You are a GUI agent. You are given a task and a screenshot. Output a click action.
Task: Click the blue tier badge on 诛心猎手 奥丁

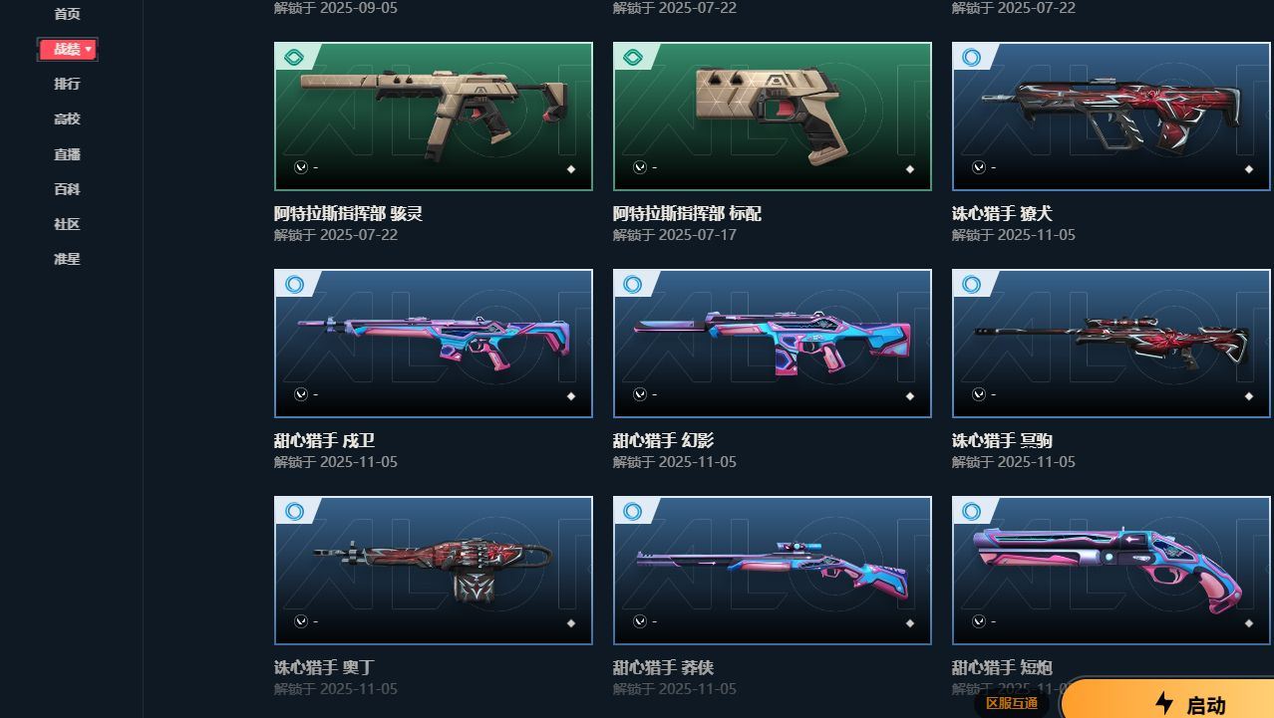pos(293,512)
